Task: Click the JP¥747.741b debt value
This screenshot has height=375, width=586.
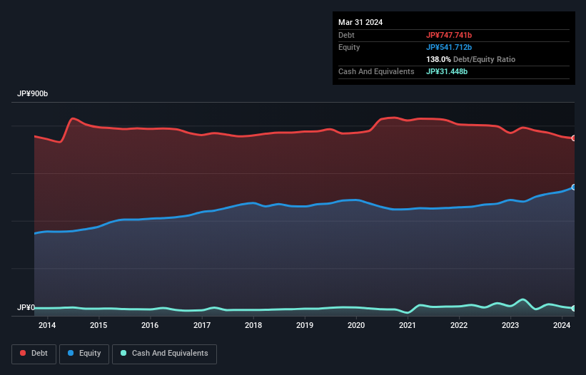Action: tap(449, 35)
